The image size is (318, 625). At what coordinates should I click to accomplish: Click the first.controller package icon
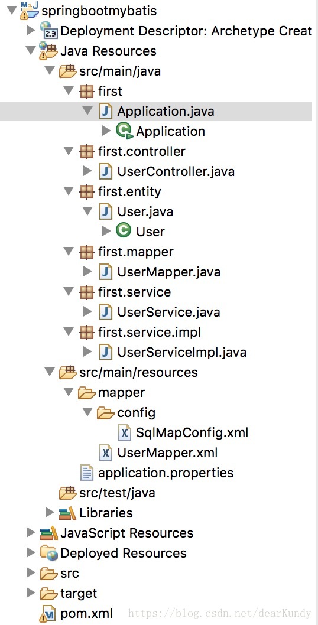click(x=86, y=151)
